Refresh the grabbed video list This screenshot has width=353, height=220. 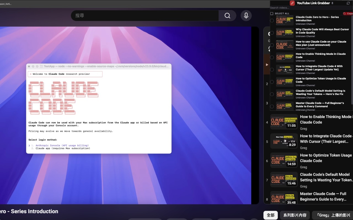348,3
